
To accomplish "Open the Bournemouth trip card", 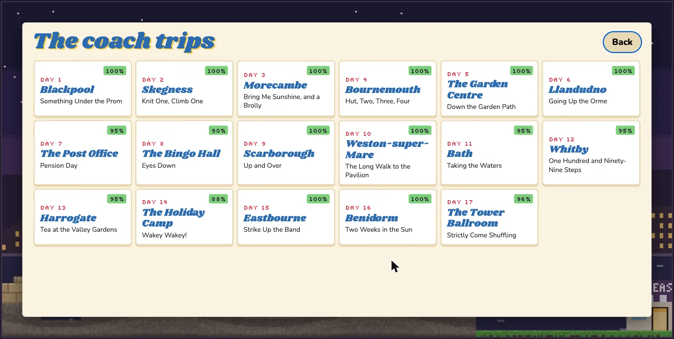I will click(388, 89).
